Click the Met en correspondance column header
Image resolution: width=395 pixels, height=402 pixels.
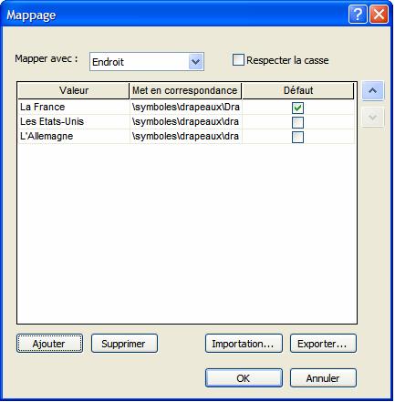(185, 90)
